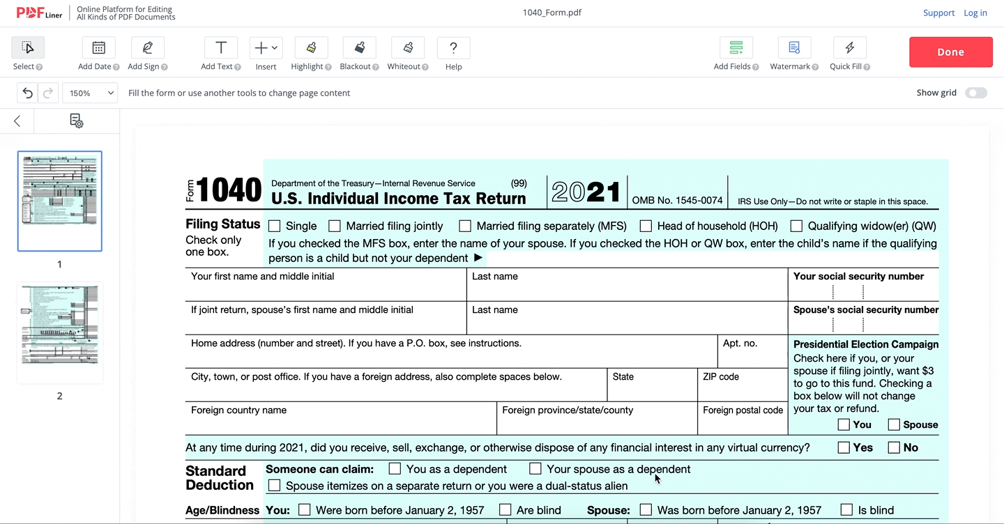Enable the Show grid toggle
Screen dimensions: 1004x524
click(x=975, y=92)
